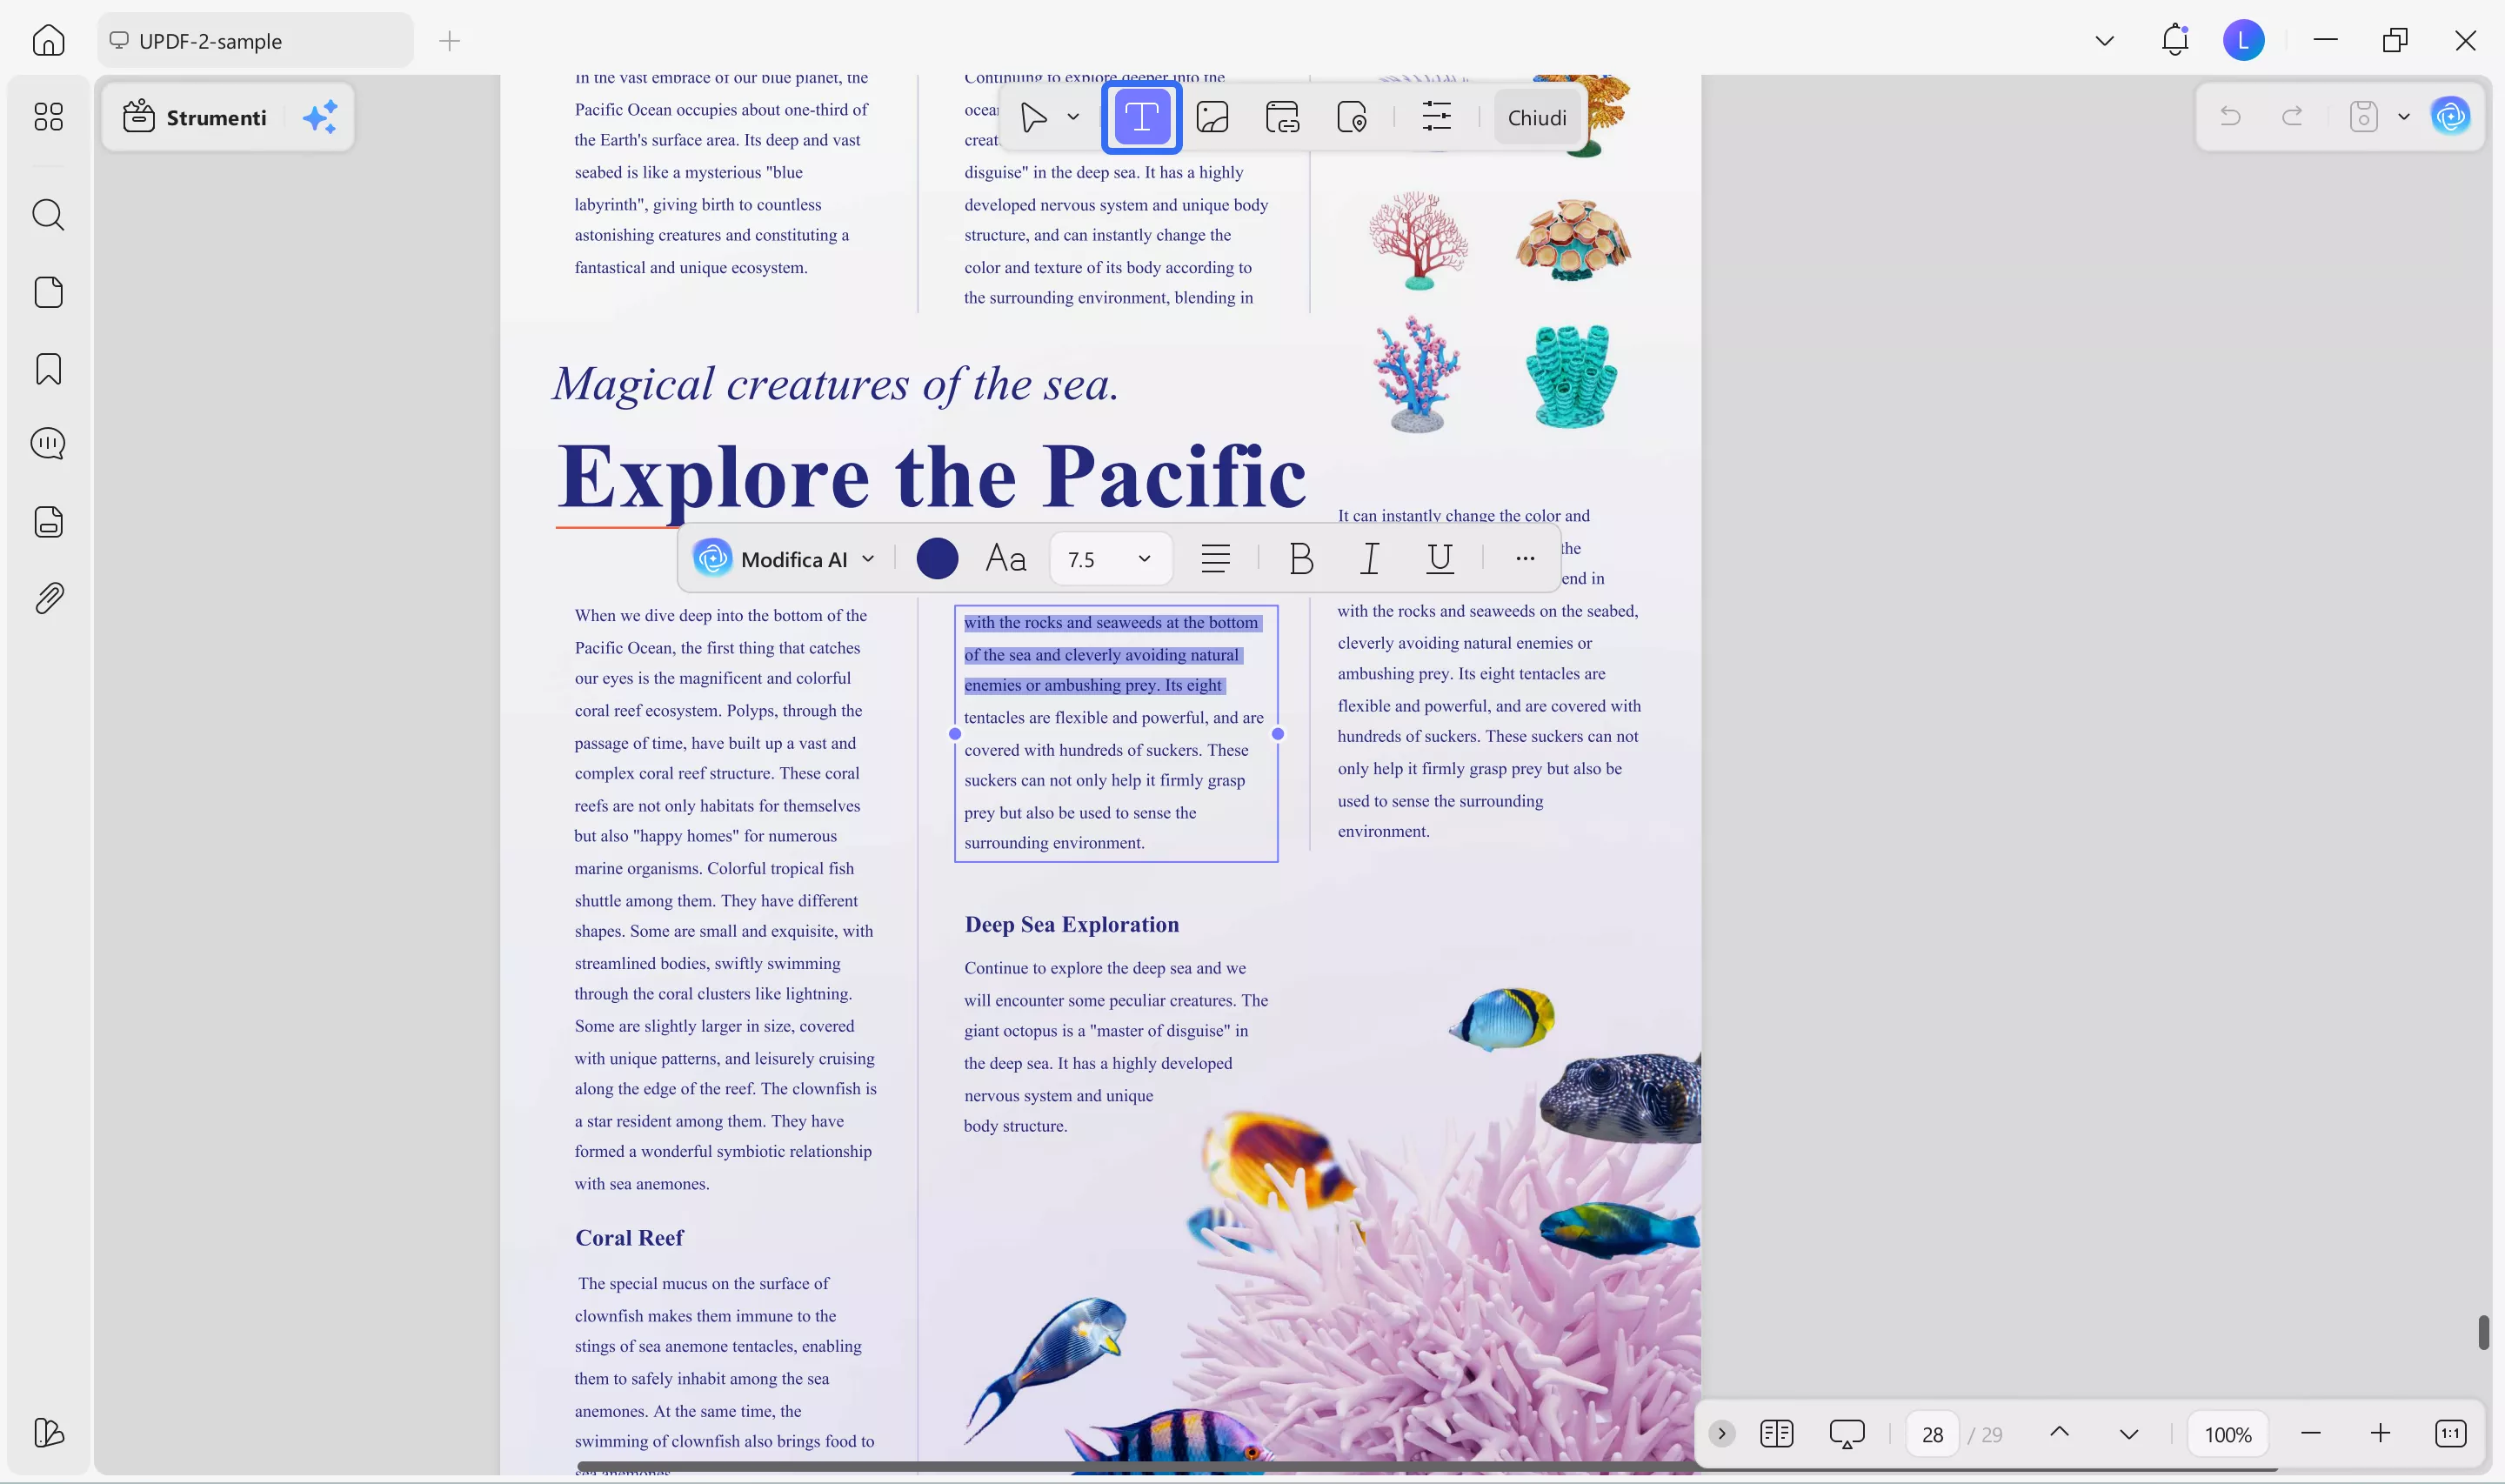This screenshot has width=2505, height=1484.
Task: Open the Annotations comment panel
Action: (x=48, y=443)
